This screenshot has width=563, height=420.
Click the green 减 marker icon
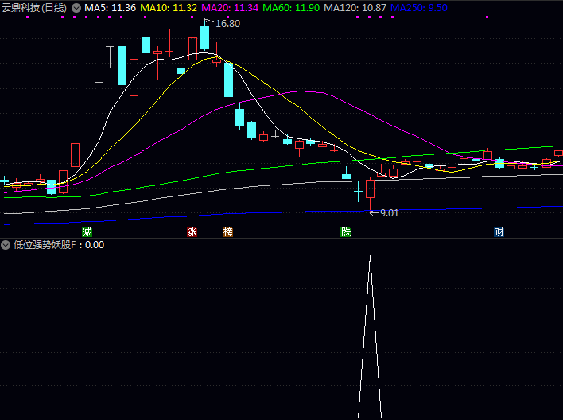pos(87,231)
